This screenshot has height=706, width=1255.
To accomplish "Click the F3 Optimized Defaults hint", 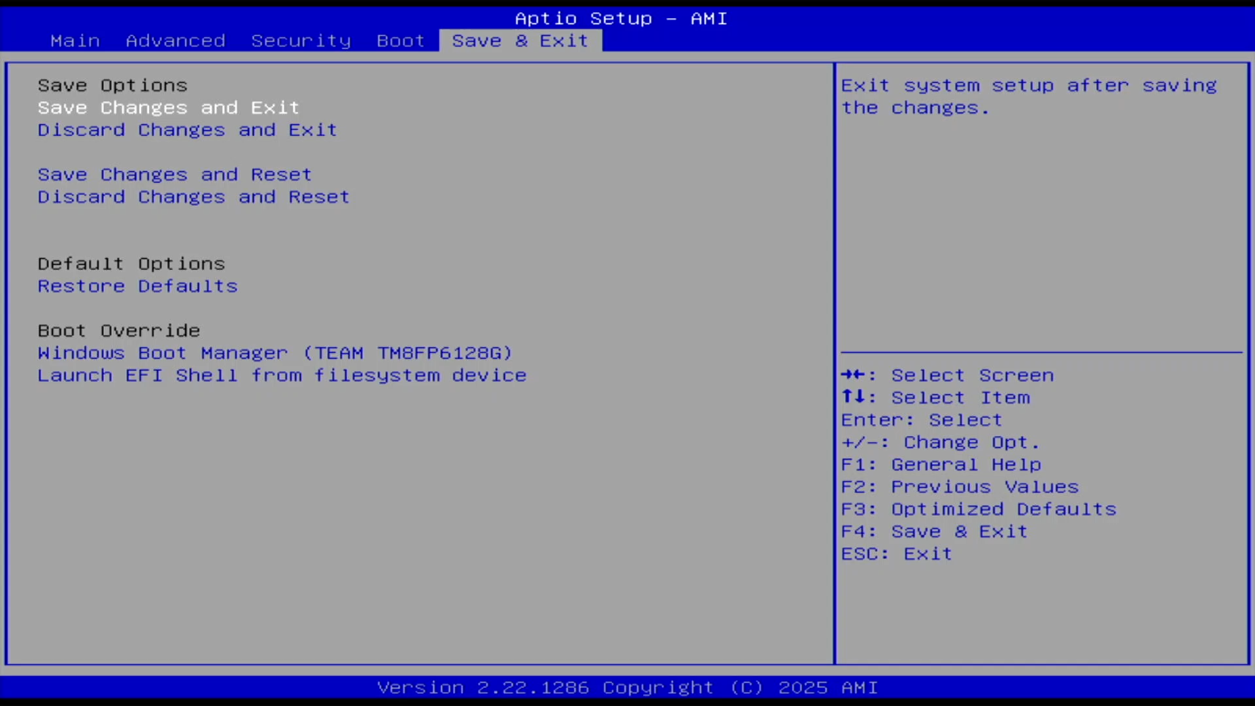I will 979,509.
